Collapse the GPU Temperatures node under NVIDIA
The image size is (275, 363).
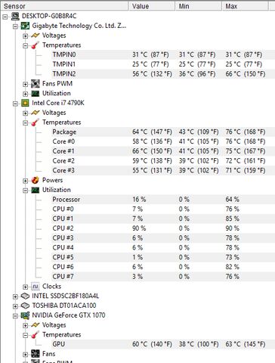(x=25, y=335)
